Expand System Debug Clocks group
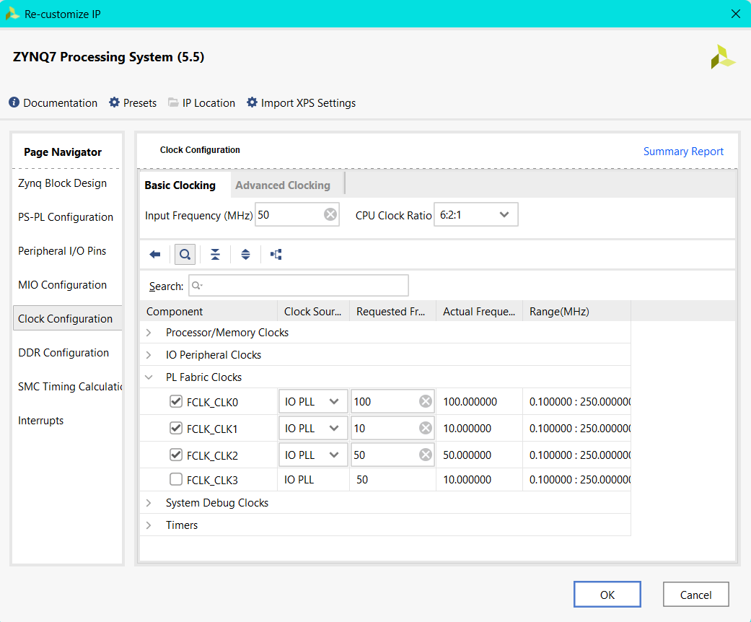 coord(149,503)
